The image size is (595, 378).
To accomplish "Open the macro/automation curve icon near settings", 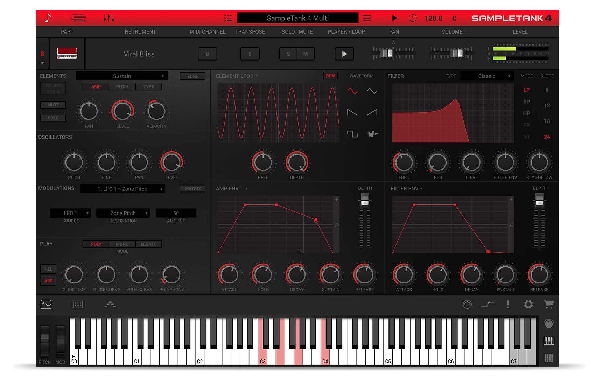I will [x=488, y=304].
